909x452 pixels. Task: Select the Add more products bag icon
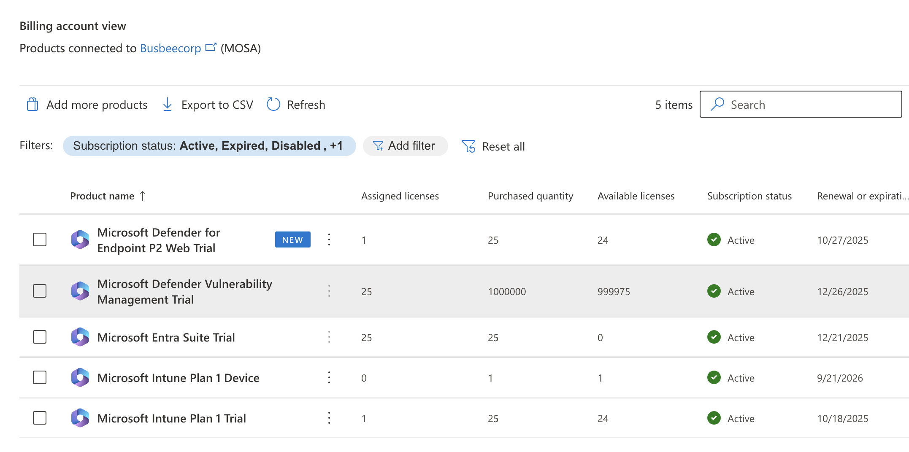[x=32, y=104]
